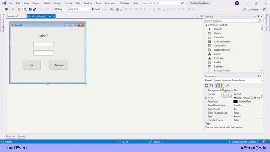Viewport: 270px width, 152px height.
Task: Open the File menu
Action: tap(11, 3)
